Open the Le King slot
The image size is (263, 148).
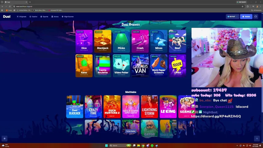click(168, 107)
